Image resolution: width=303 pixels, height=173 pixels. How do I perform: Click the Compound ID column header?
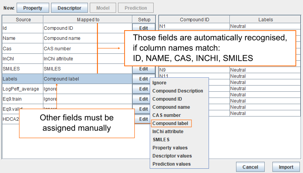click(x=194, y=20)
